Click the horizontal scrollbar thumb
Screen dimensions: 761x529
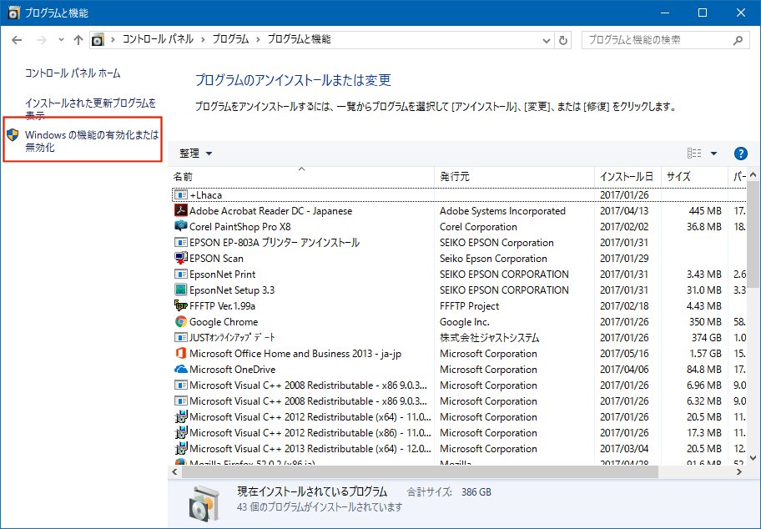point(421,471)
